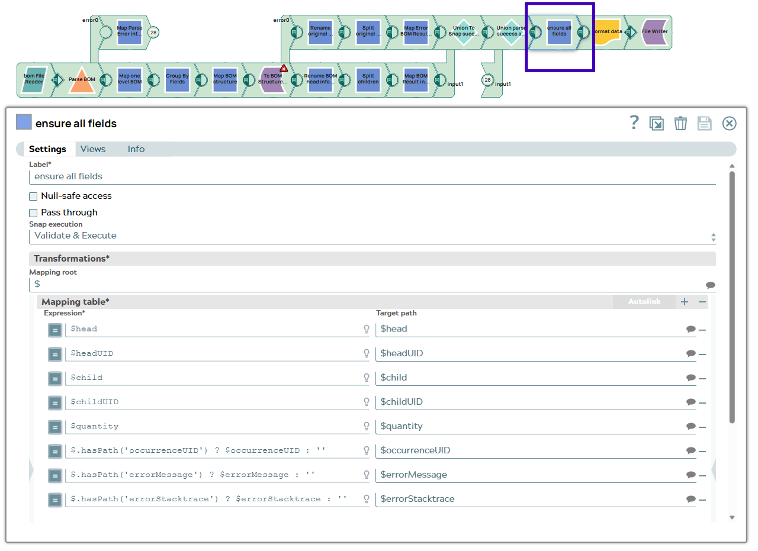Remove a mapping row with header minus button

coord(702,302)
